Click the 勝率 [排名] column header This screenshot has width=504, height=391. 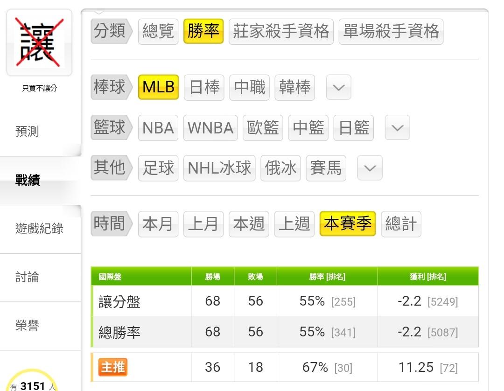pyautogui.click(x=327, y=277)
